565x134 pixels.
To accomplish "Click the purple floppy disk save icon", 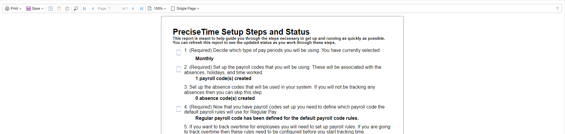I will tap(28, 9).
